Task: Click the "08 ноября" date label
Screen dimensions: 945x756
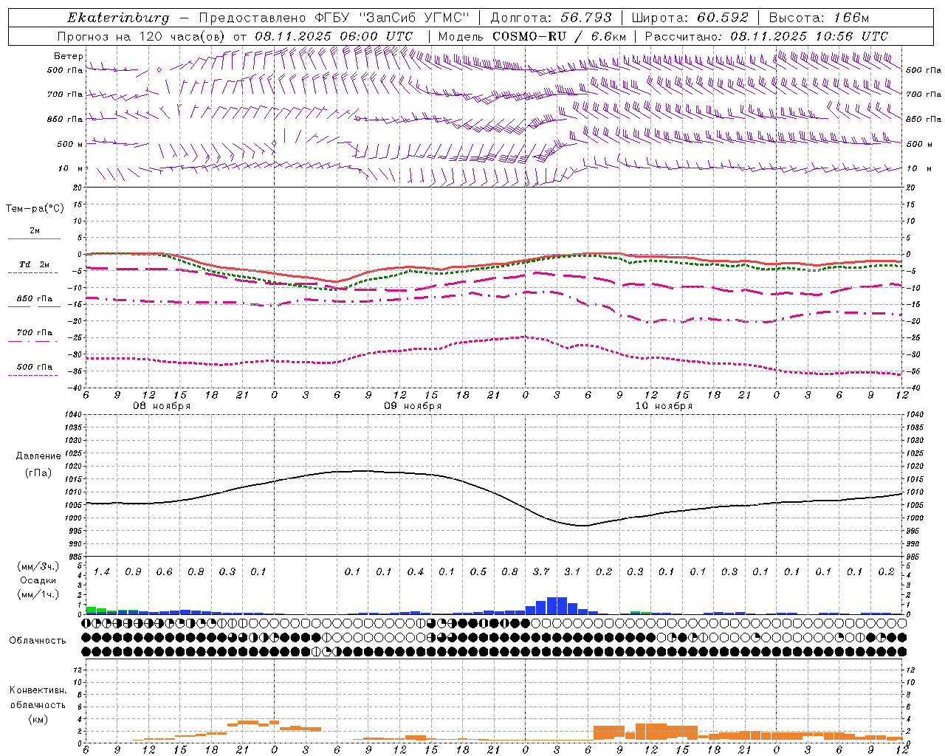Action: pyautogui.click(x=162, y=406)
